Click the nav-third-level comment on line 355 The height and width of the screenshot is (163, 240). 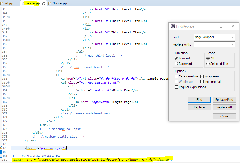point(99,56)
